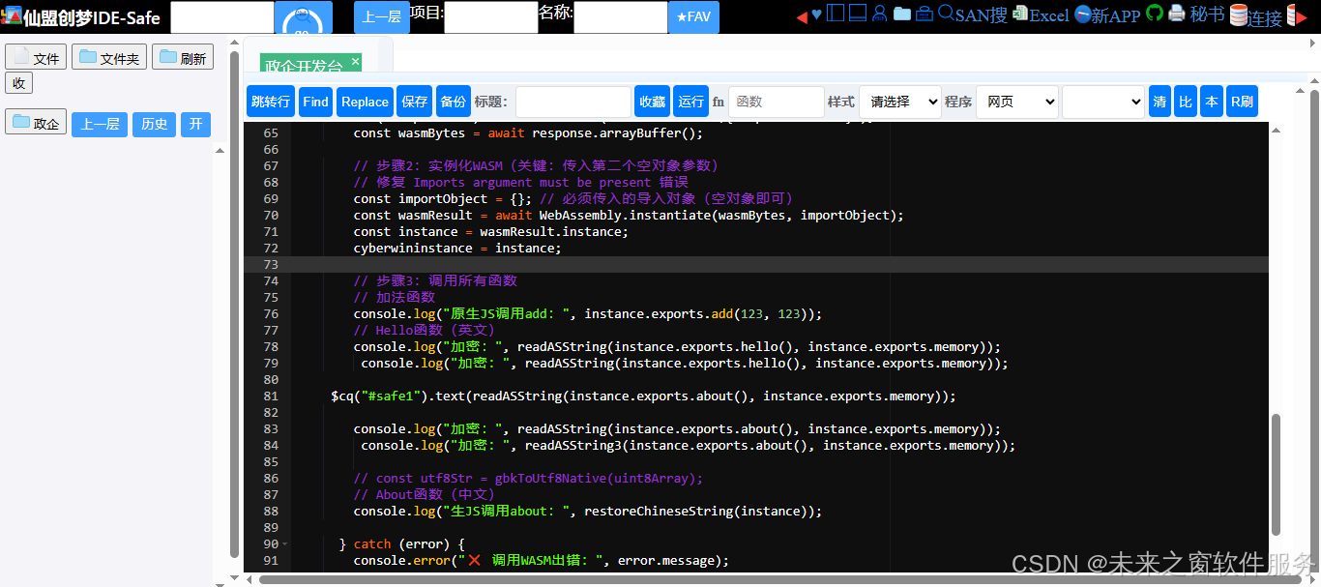Open the light-blue folder icon in top bar

(901, 13)
